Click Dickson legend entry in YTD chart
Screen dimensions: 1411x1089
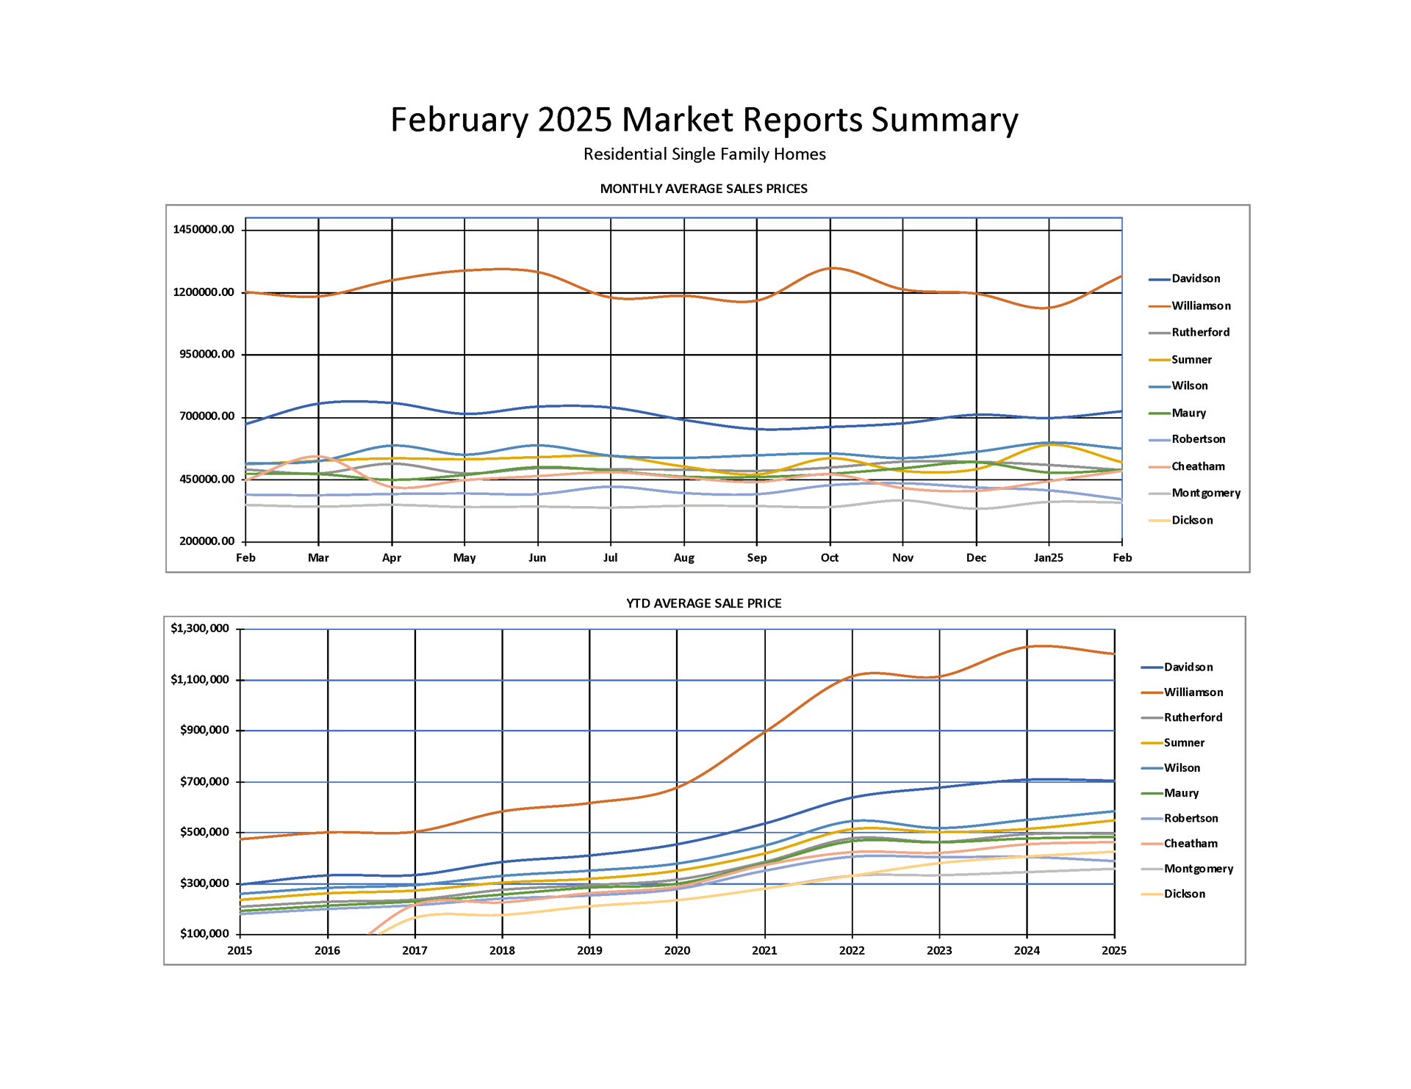coord(1184,894)
